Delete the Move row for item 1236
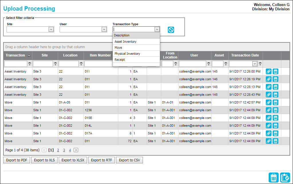 point(276,110)
